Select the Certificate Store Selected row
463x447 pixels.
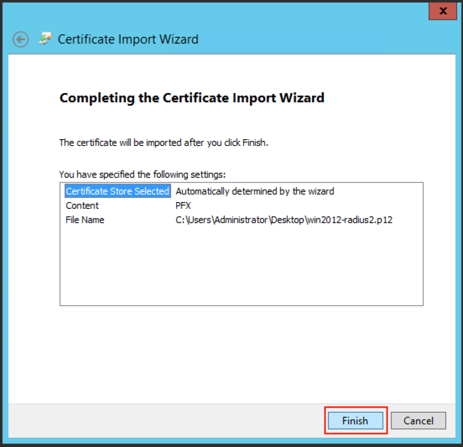point(117,191)
